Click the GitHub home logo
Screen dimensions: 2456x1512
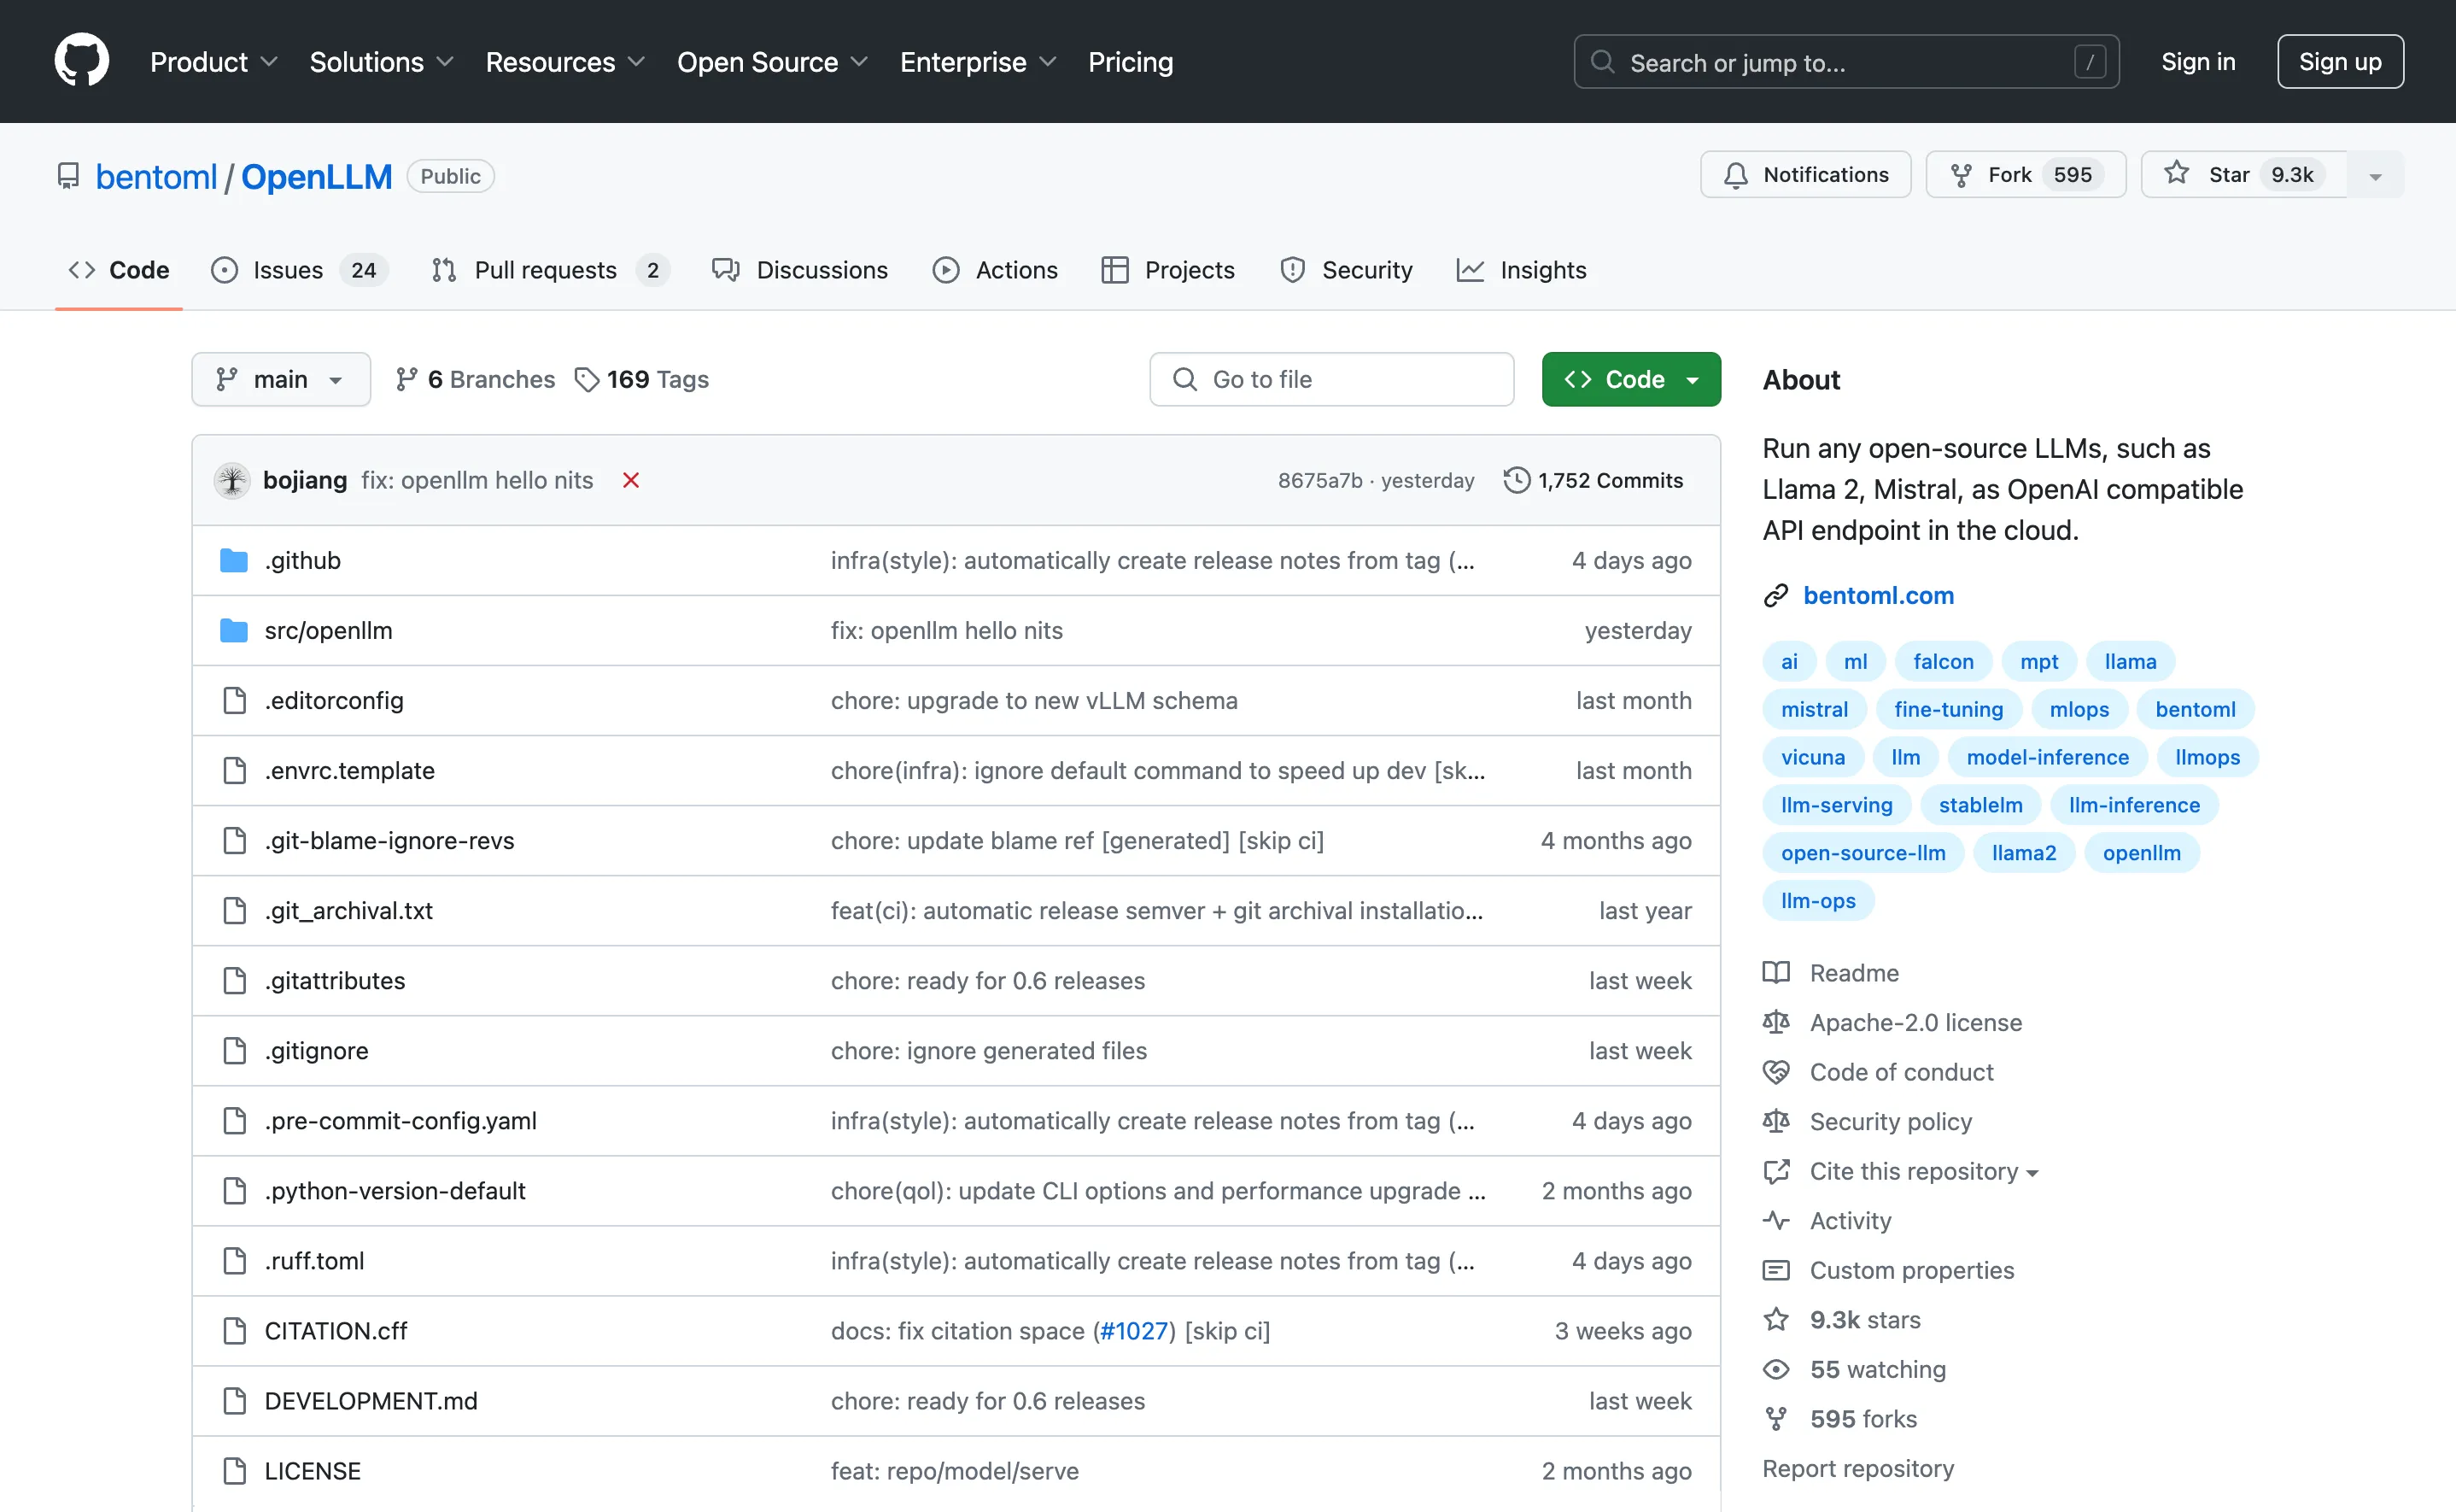[x=80, y=60]
